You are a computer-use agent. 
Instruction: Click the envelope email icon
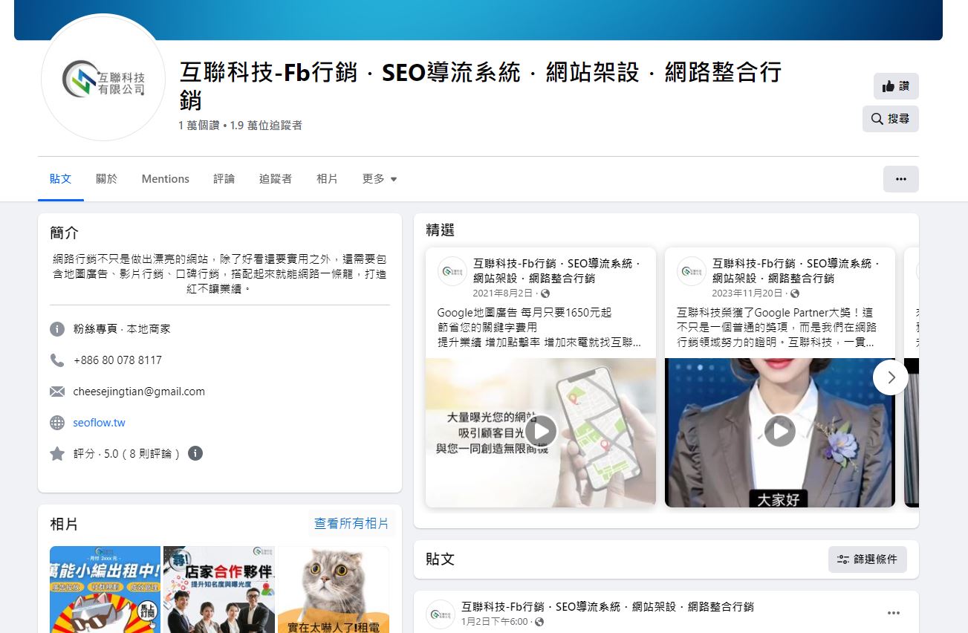[57, 392]
